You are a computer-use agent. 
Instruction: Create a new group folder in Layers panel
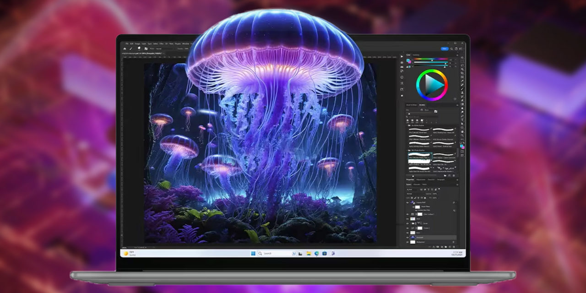446,247
